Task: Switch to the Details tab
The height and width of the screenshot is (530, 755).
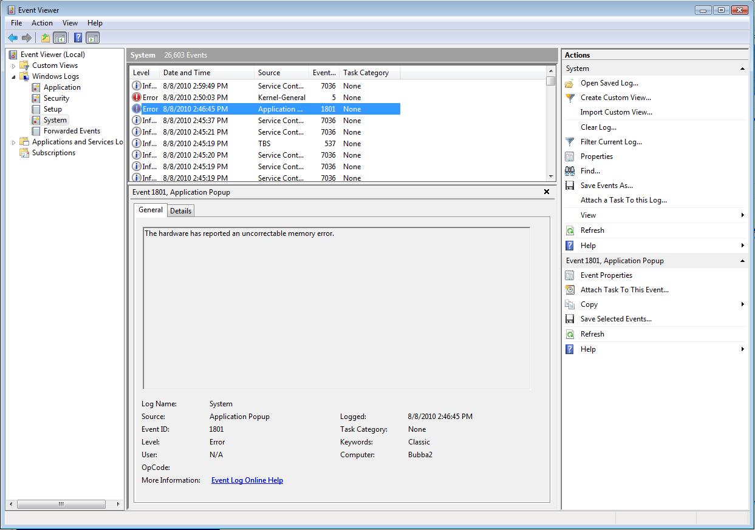Action: click(x=180, y=211)
